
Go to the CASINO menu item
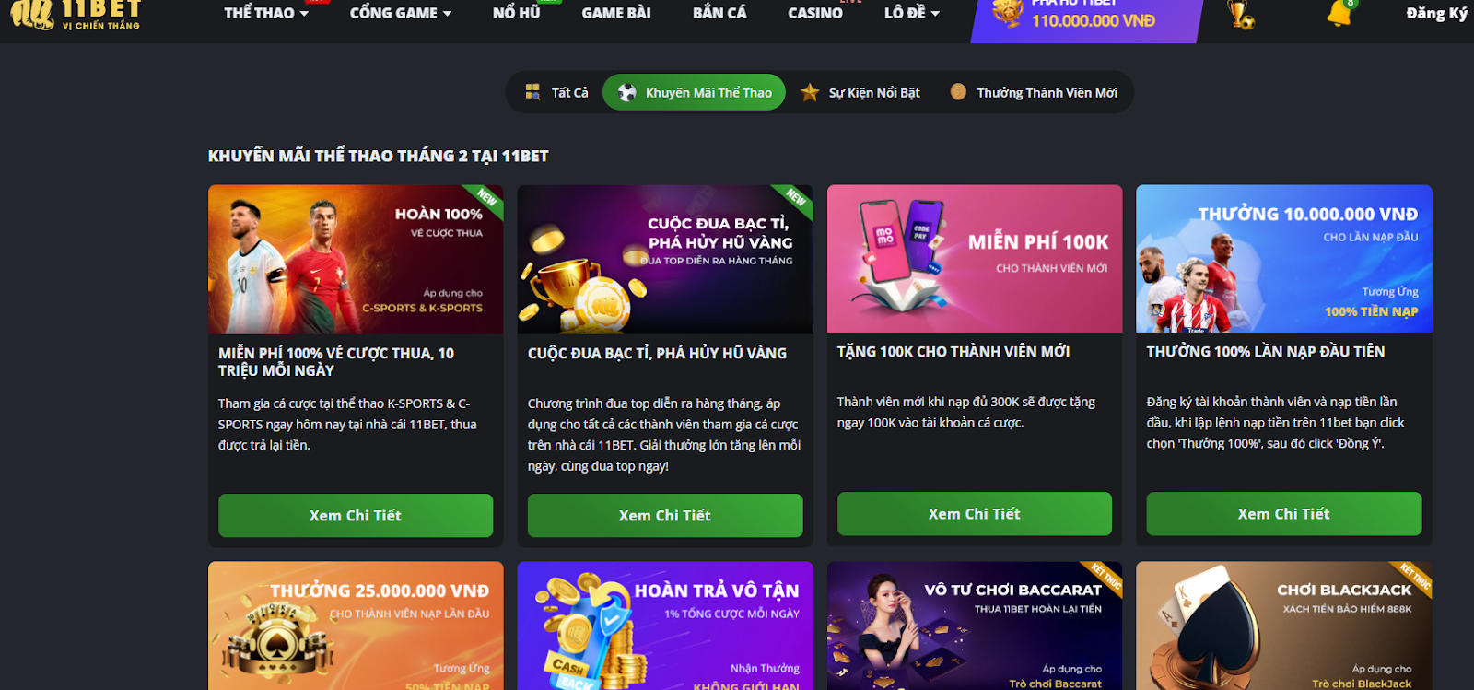[x=815, y=13]
